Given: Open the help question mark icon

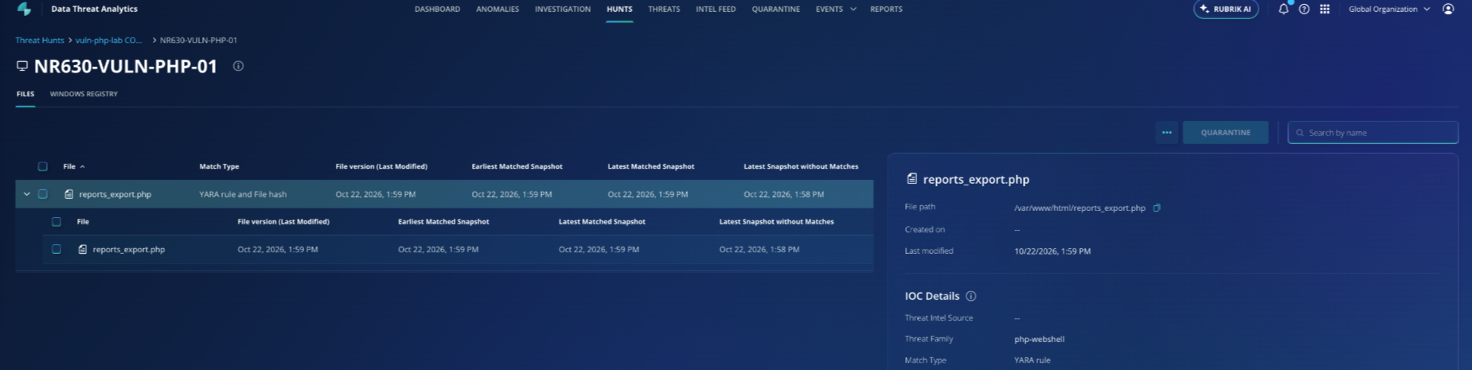Looking at the screenshot, I should coord(1304,10).
